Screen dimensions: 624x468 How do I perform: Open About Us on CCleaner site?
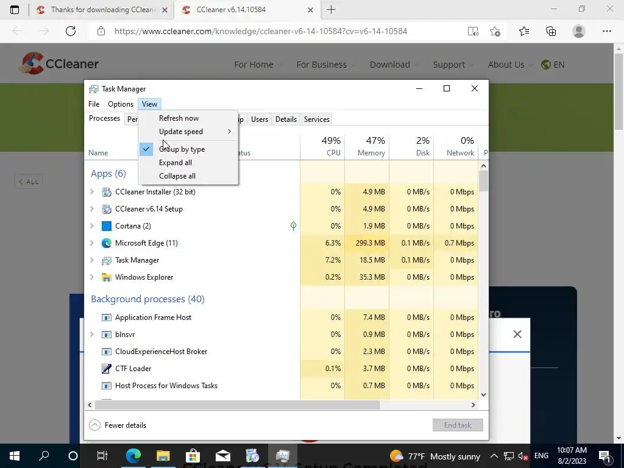(509, 65)
